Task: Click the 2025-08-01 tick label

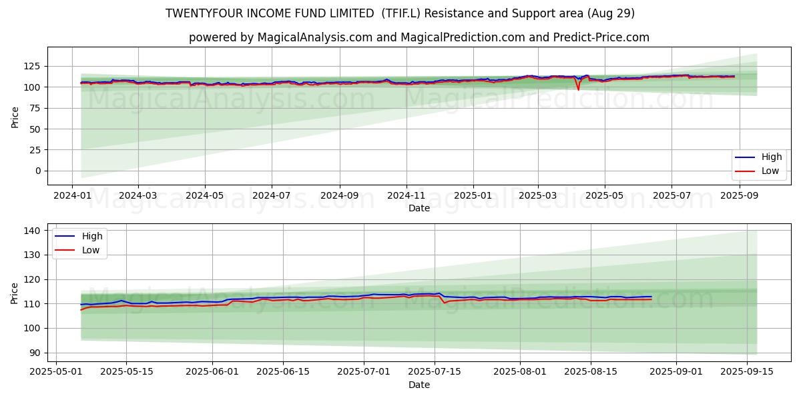Action: (521, 373)
